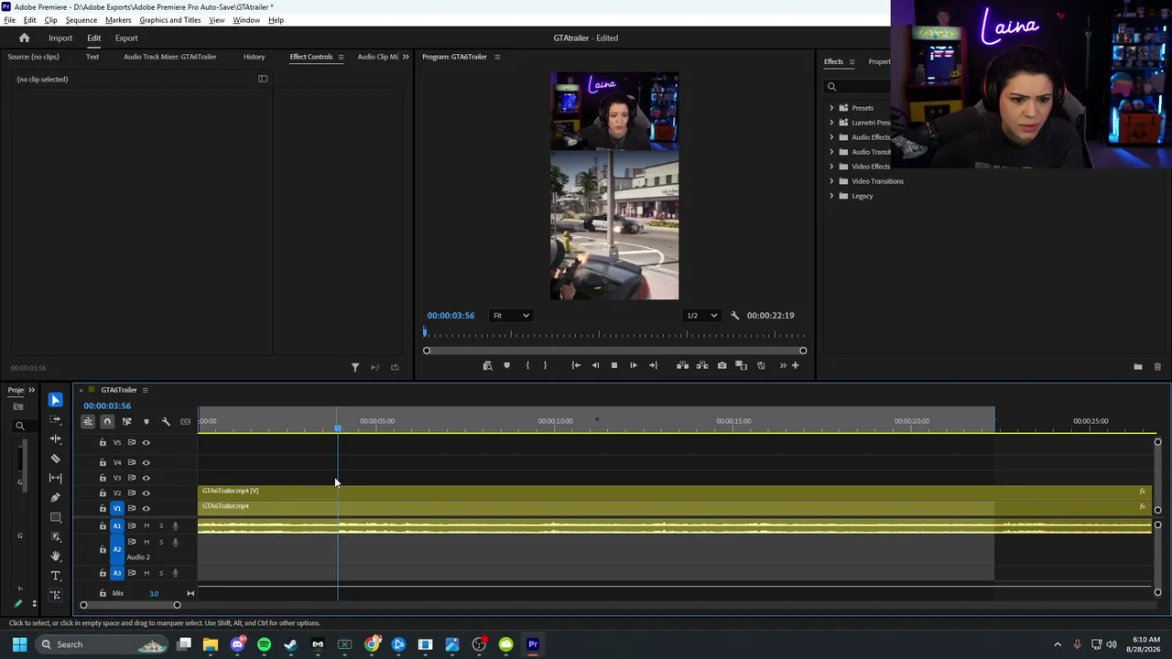The height and width of the screenshot is (659, 1172).
Task: Switch to History tab
Action: pos(255,57)
